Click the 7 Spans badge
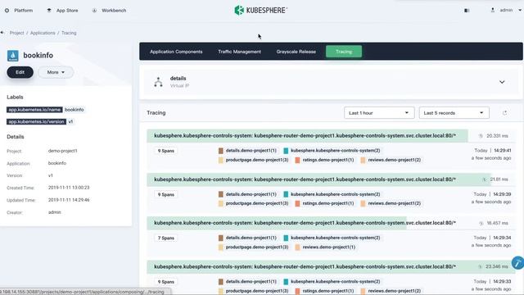The image size is (524, 295). (x=166, y=238)
